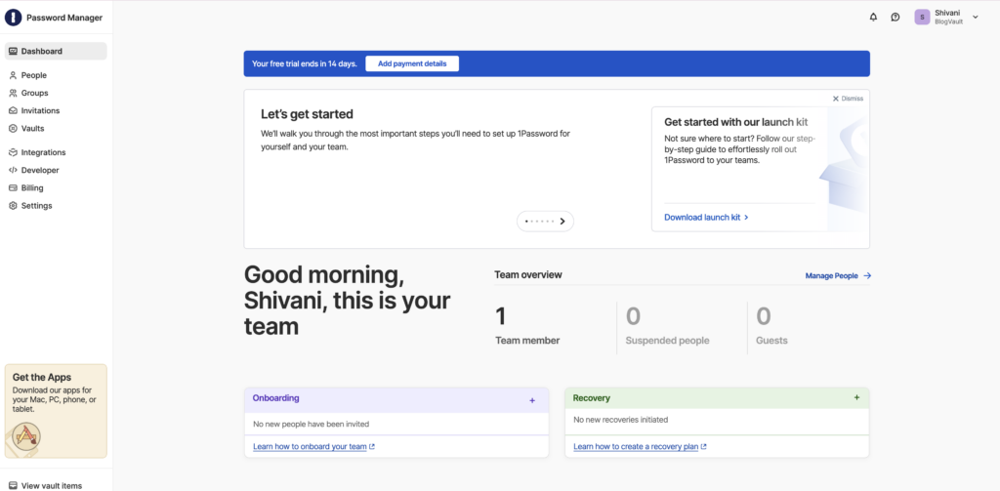Click the Integrations sidebar icon
This screenshot has height=491, width=1000.
click(13, 153)
